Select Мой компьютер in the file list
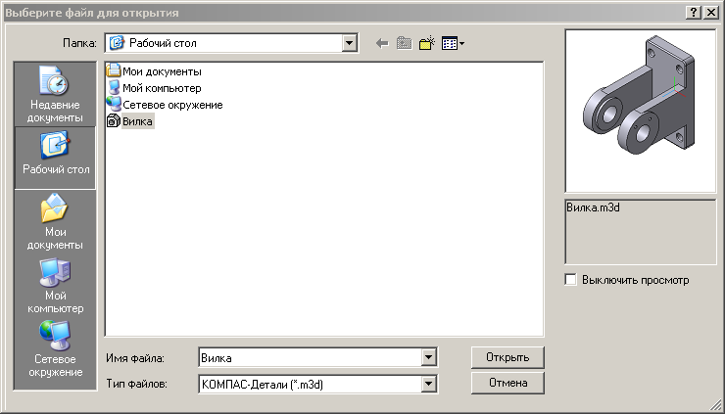 pos(154,88)
